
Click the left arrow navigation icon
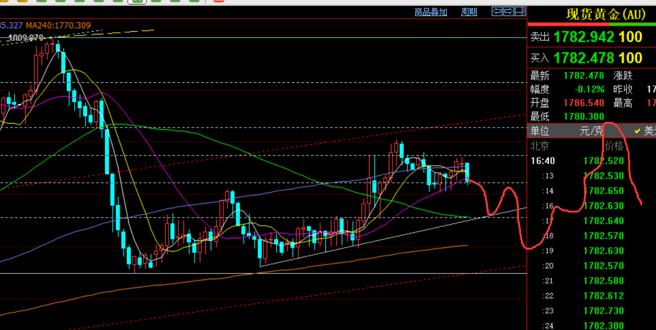(x=497, y=11)
